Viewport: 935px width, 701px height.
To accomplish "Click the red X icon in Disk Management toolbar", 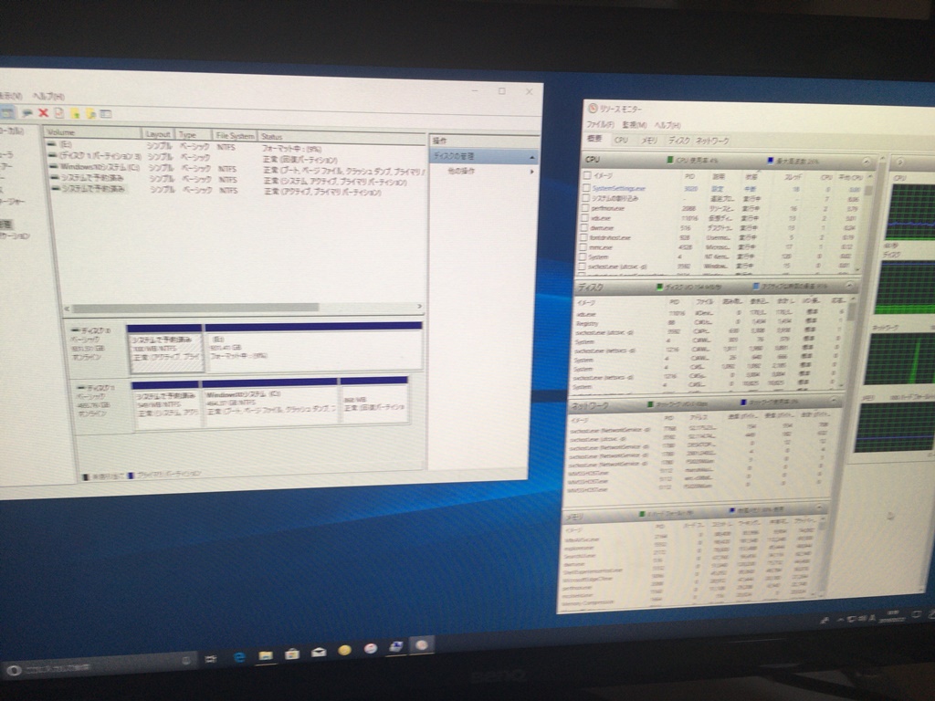I will tap(43, 112).
